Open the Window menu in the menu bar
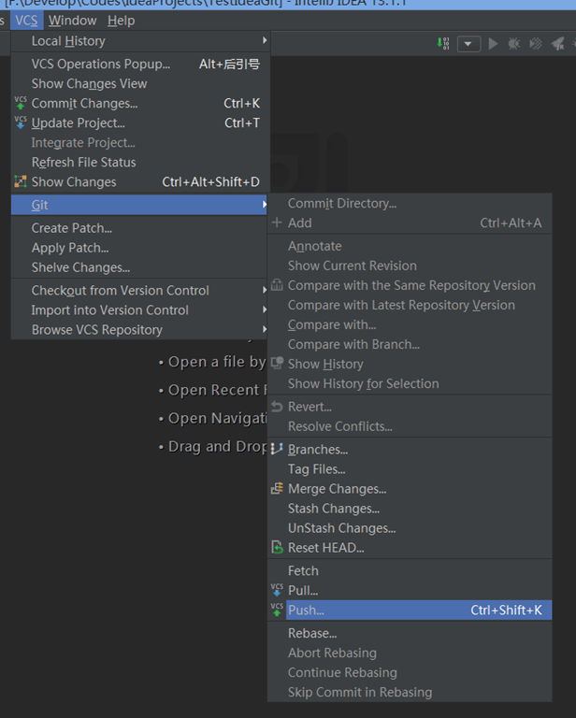Image resolution: width=576 pixels, height=718 pixels. click(x=72, y=21)
